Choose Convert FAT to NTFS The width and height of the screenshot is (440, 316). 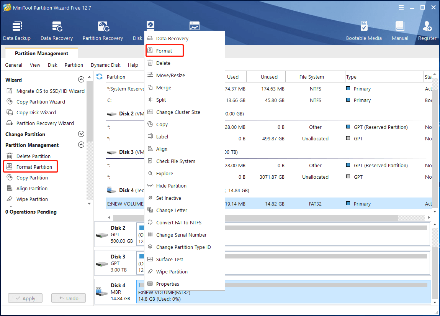tap(184, 223)
